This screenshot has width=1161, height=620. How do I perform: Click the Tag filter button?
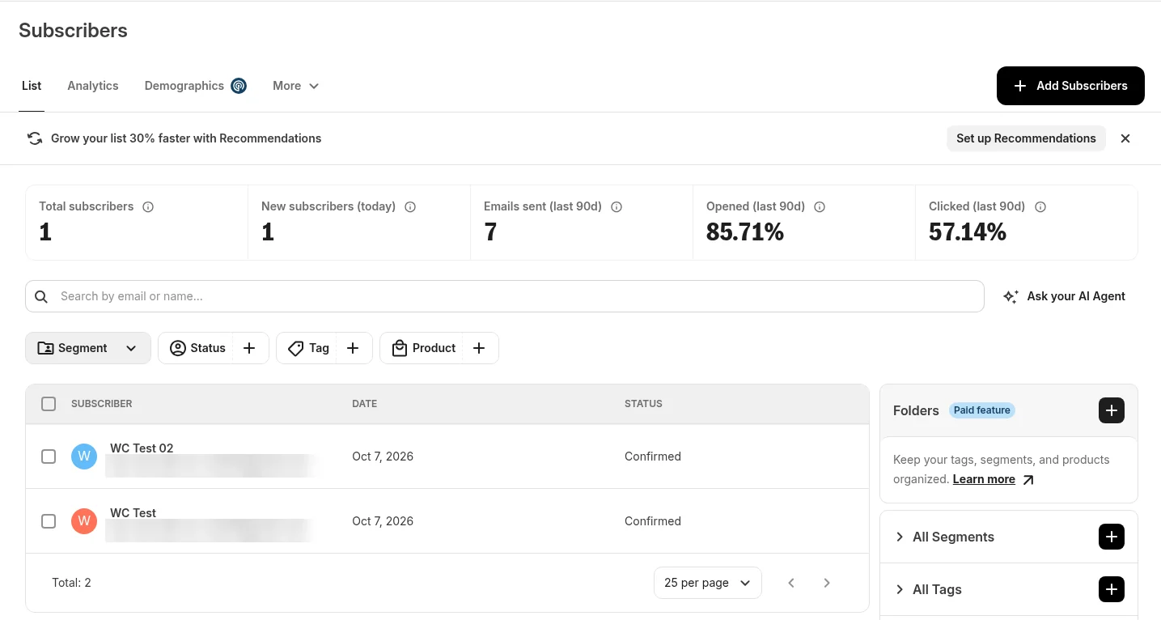point(308,348)
